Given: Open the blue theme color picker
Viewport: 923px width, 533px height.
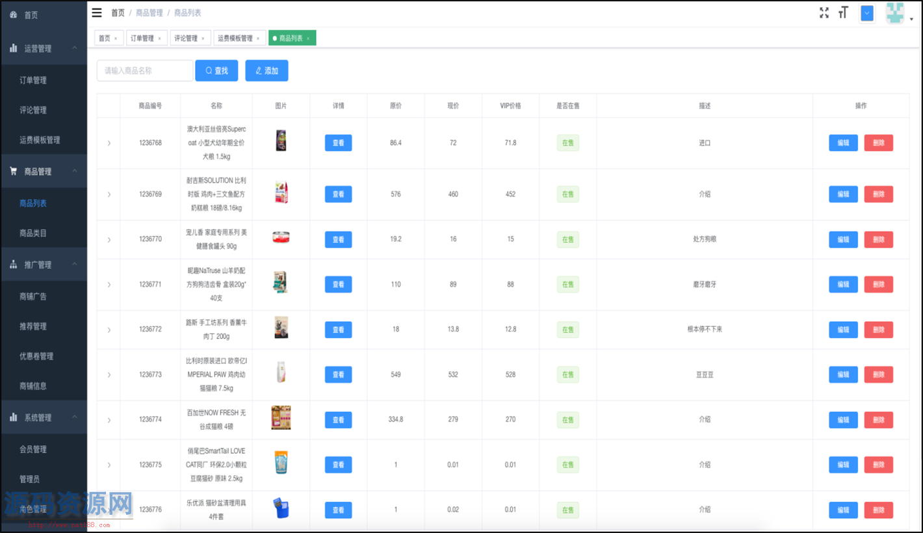Looking at the screenshot, I should point(866,14).
